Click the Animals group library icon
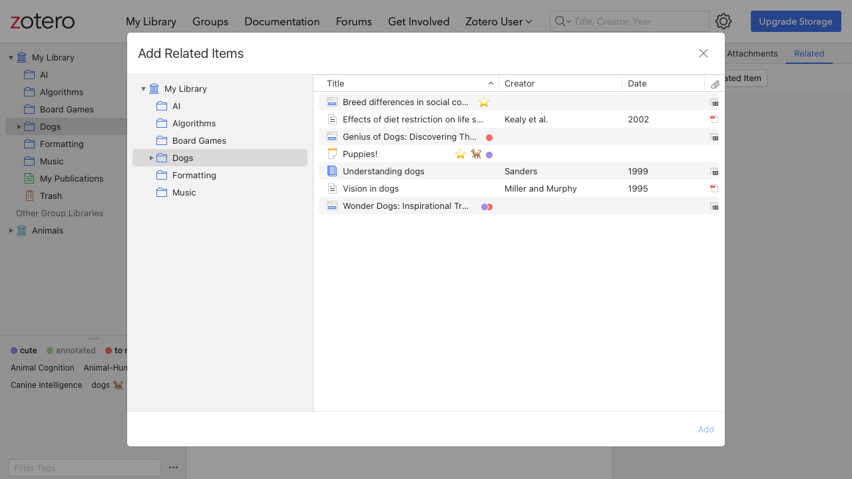 coord(22,230)
